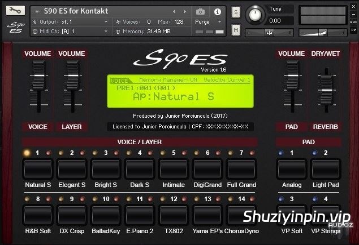Select the Yama EP's voice button
The height and width of the screenshot is (245, 359).
coord(207,215)
